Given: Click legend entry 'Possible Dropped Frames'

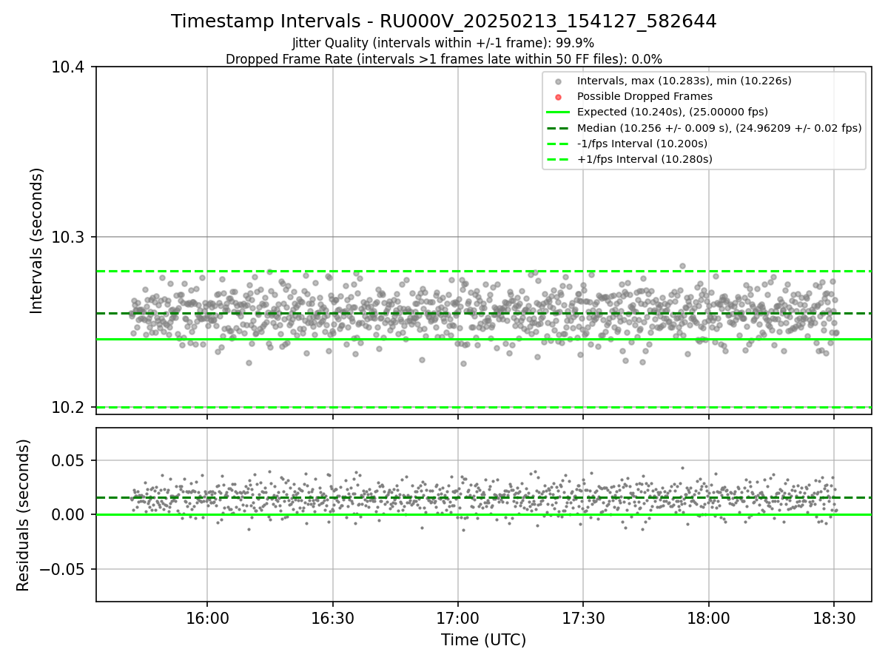Looking at the screenshot, I should tap(645, 96).
